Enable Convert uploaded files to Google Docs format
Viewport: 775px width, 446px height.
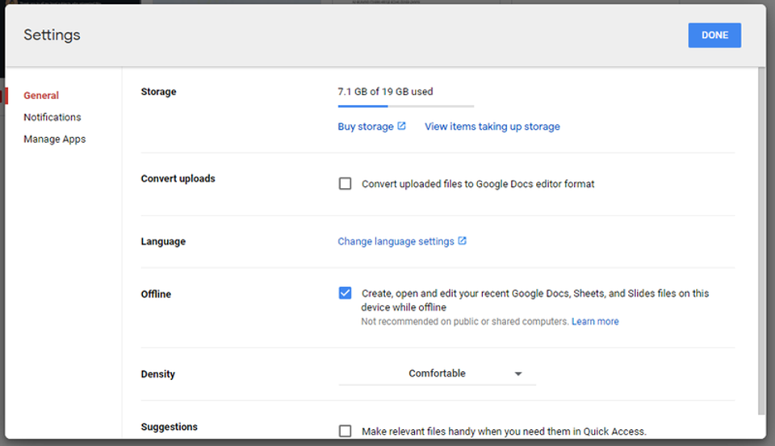(x=345, y=184)
